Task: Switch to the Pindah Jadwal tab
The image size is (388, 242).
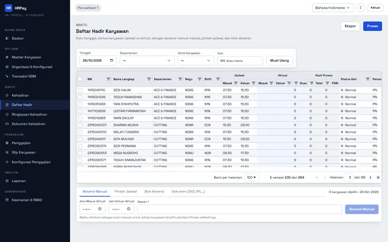Action: [x=126, y=191]
